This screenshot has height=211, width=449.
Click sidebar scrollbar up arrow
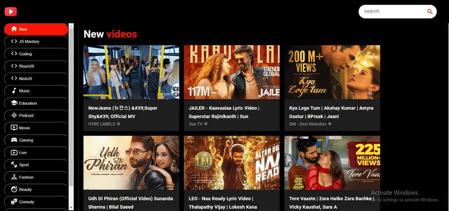click(x=71, y=26)
